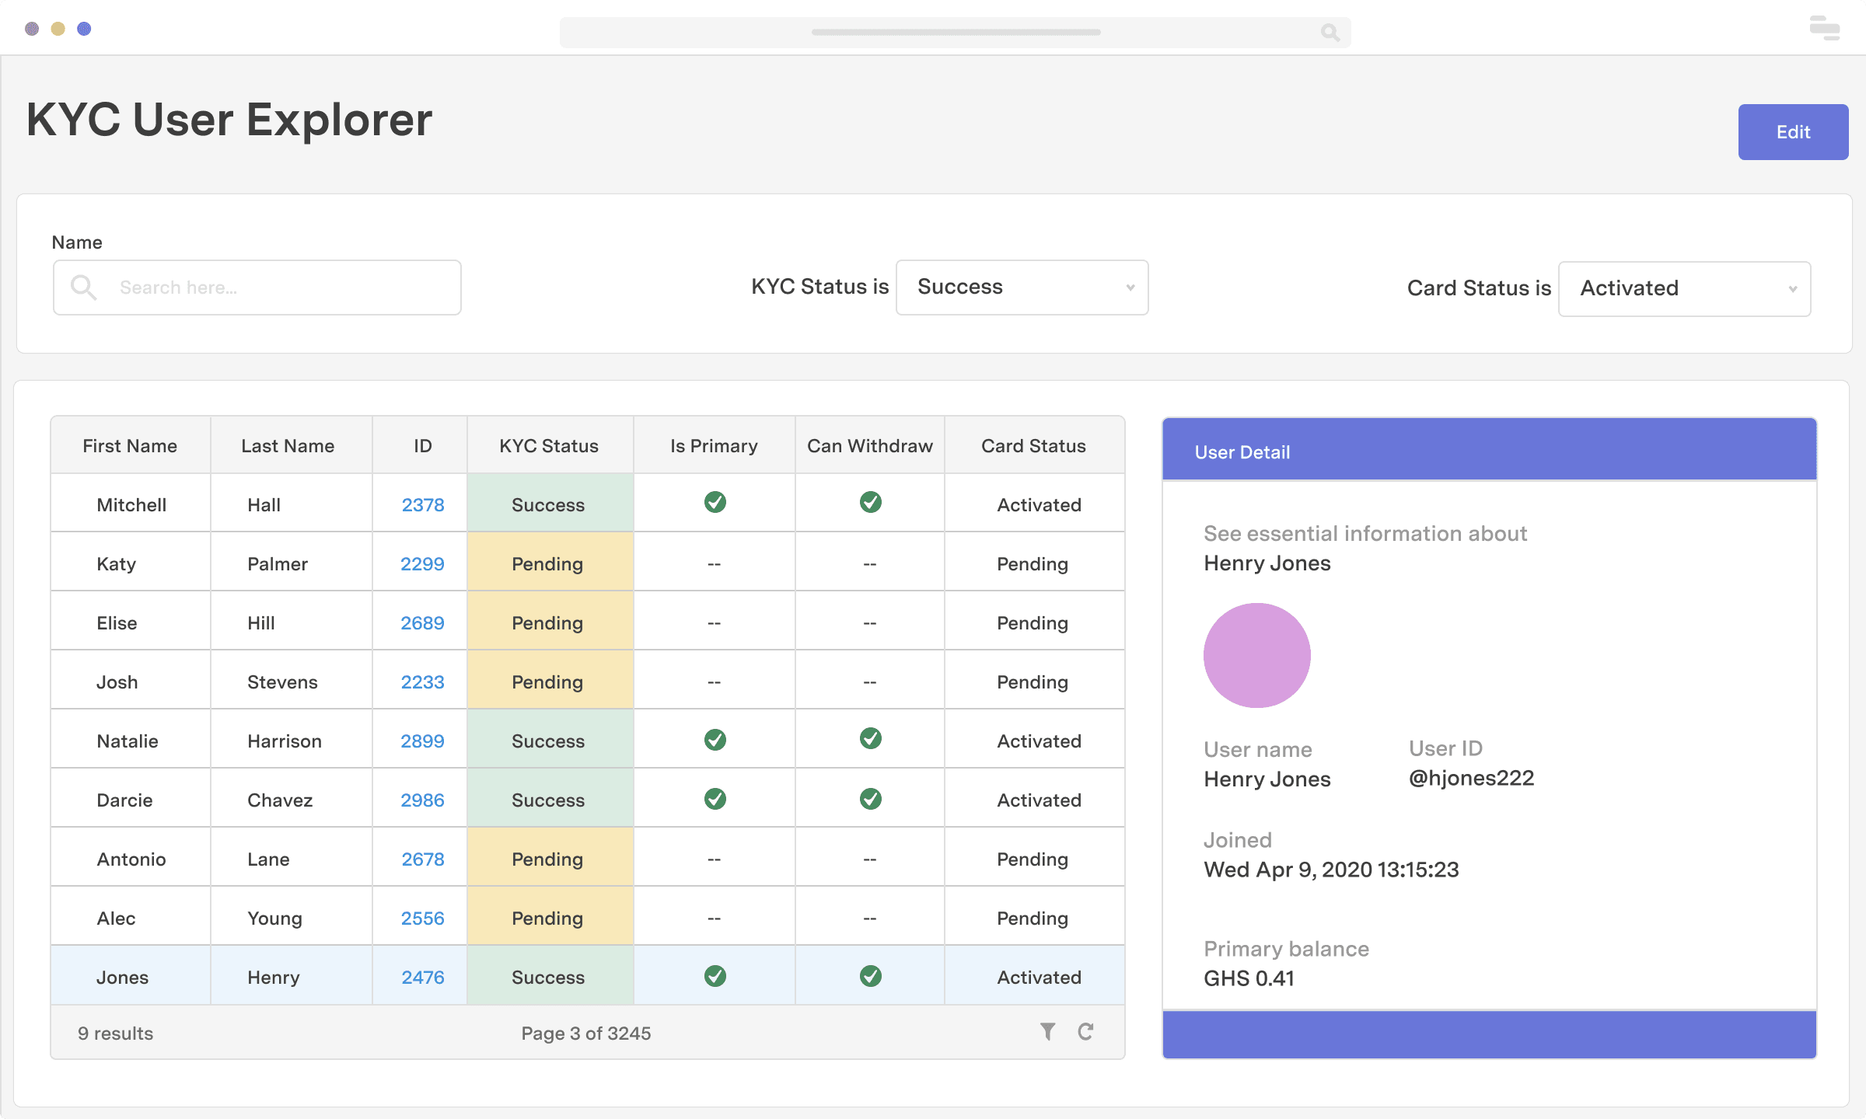Click inside the Name search field

pos(257,287)
